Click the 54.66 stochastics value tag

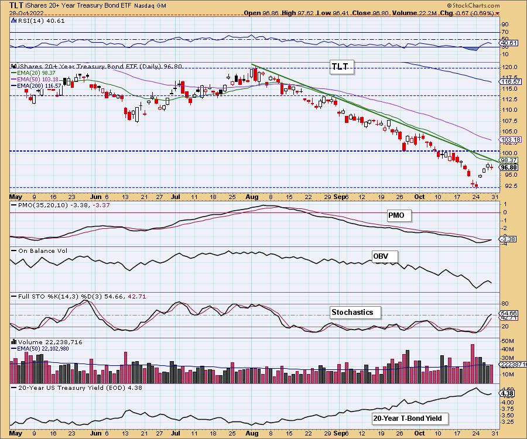tap(509, 313)
